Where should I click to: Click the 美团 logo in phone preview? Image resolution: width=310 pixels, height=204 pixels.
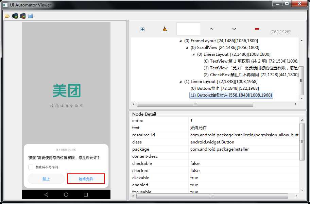point(67,90)
